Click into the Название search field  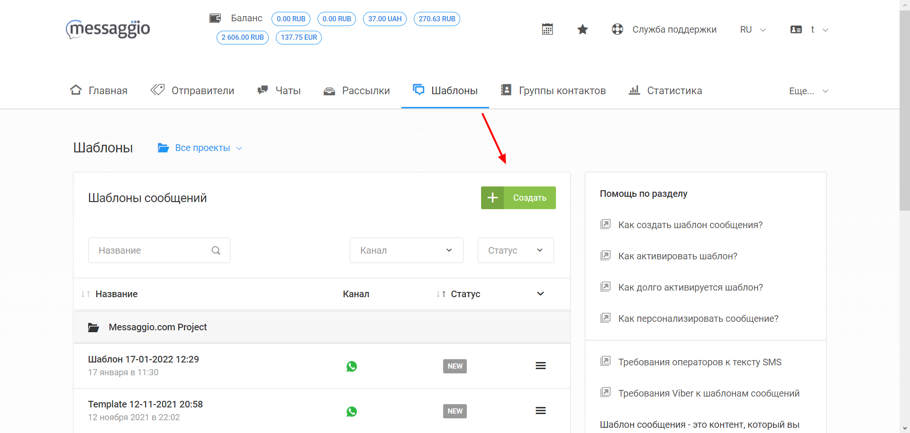tap(159, 250)
